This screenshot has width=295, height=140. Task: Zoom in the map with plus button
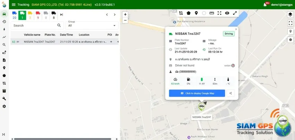coord(125,14)
